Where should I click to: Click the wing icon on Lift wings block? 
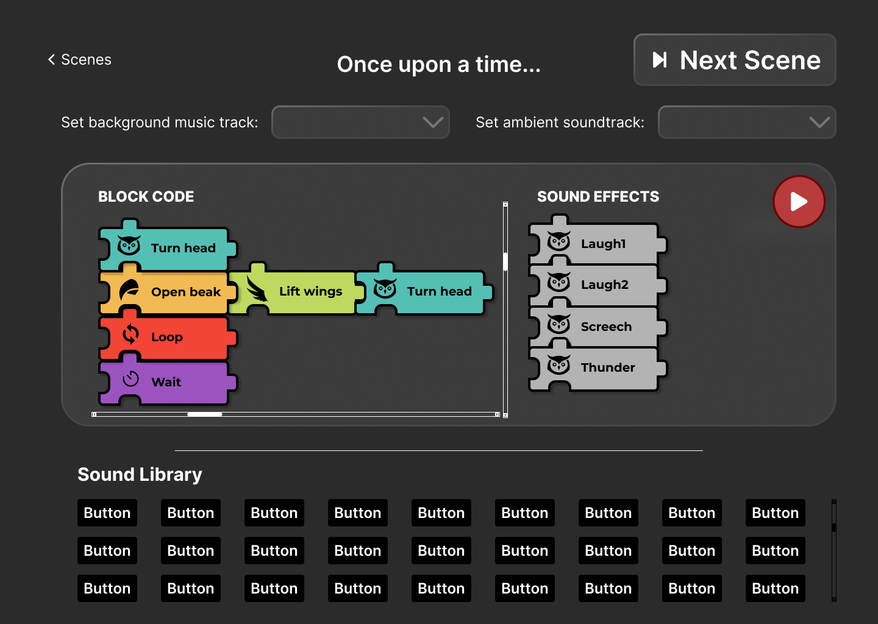coord(257,288)
